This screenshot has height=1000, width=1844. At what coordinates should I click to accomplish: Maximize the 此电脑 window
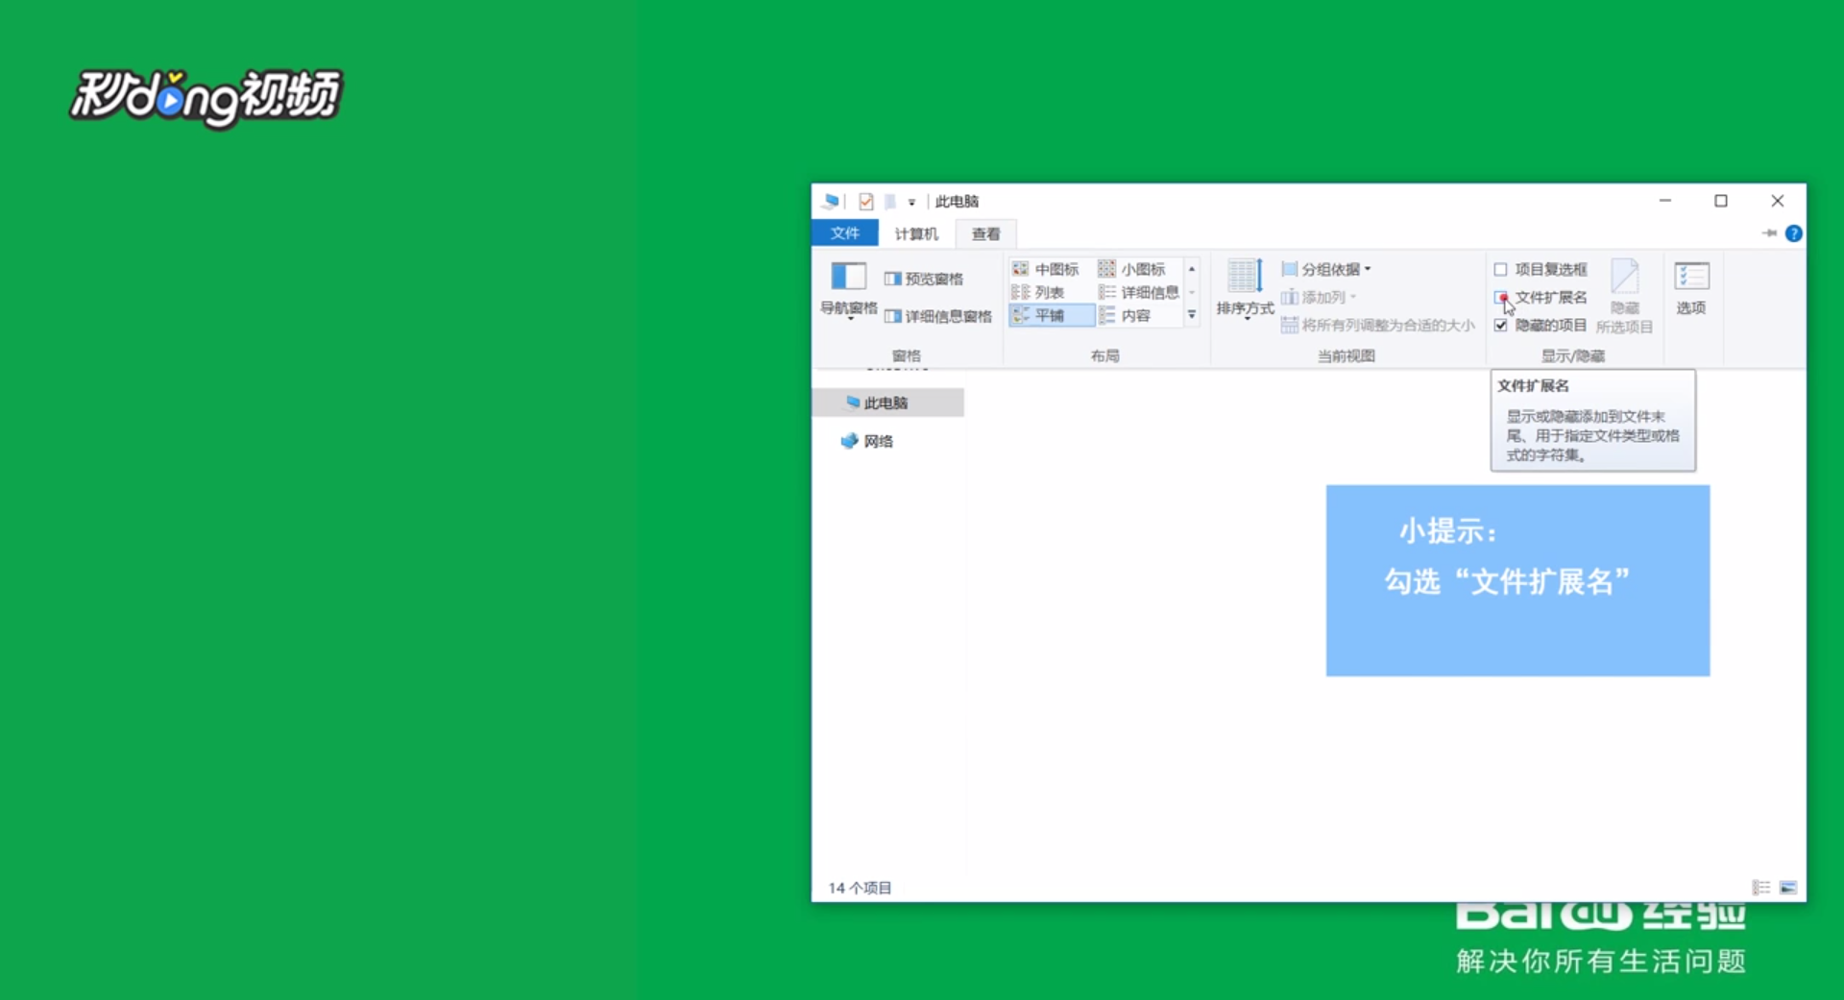(1721, 201)
